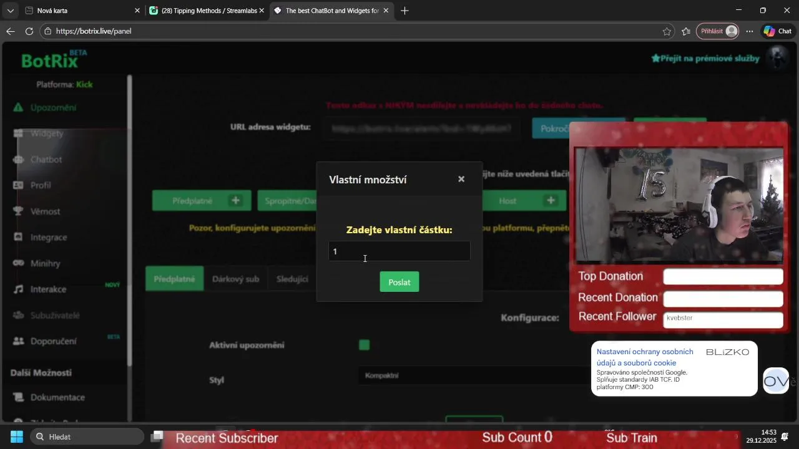Open Věrnost trophy icon in sidebar
Image resolution: width=799 pixels, height=449 pixels.
[x=19, y=211]
